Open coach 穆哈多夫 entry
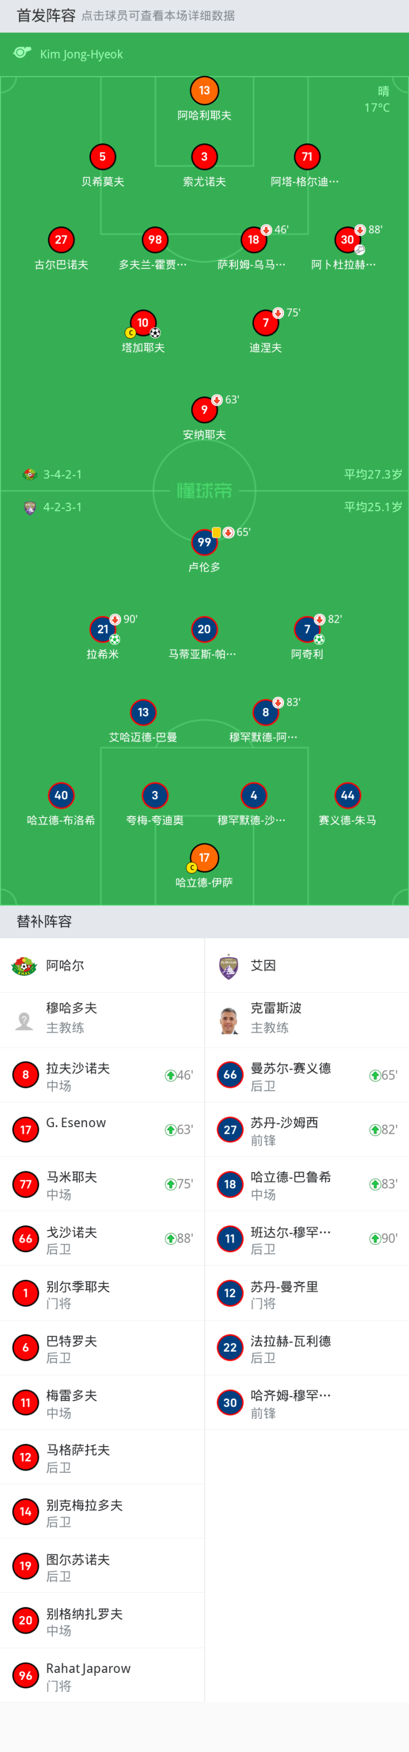 coord(102,1020)
